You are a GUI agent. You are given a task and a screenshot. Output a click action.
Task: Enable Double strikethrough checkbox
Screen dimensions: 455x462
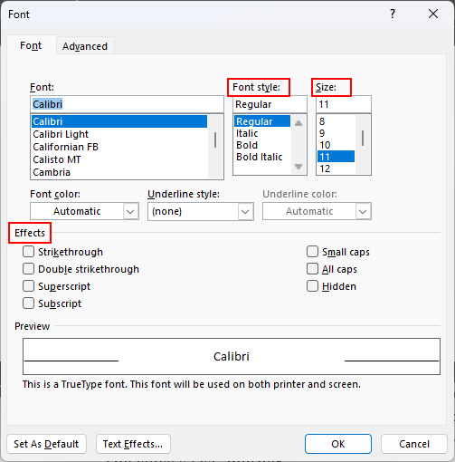click(x=28, y=269)
